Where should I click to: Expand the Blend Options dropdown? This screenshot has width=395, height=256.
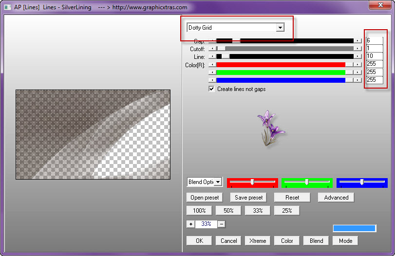point(218,182)
